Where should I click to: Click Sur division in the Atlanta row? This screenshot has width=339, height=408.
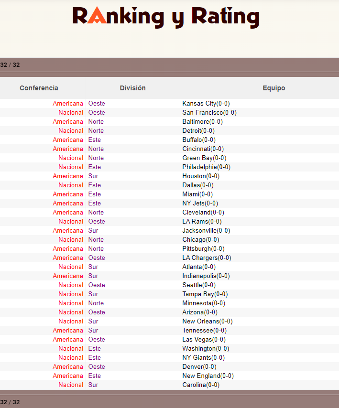[x=93, y=267]
